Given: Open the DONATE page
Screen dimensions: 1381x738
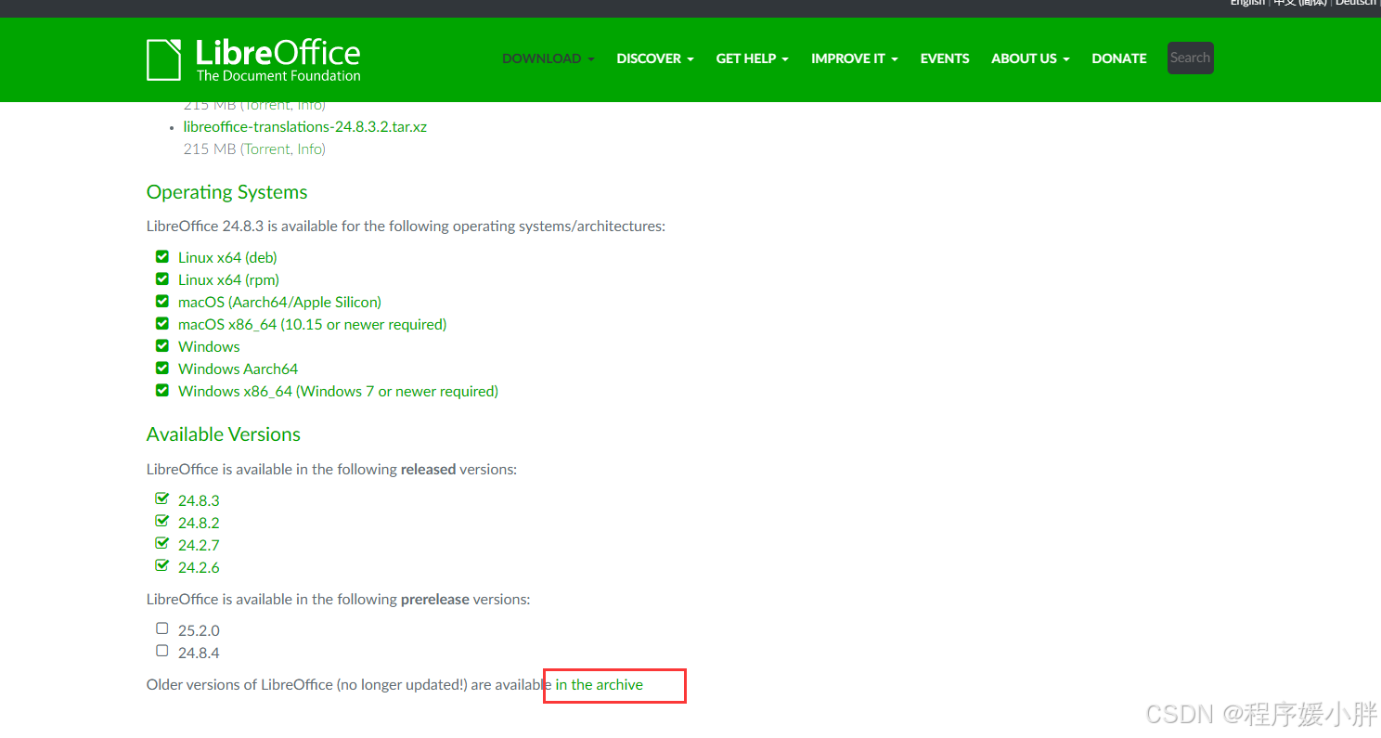Looking at the screenshot, I should click(x=1119, y=58).
